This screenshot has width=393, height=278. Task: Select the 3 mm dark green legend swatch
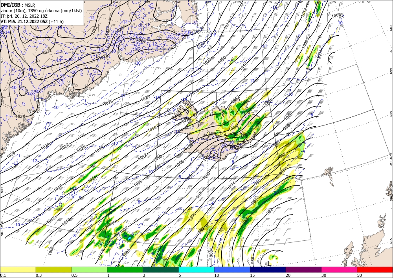pyautogui.click(x=161, y=269)
